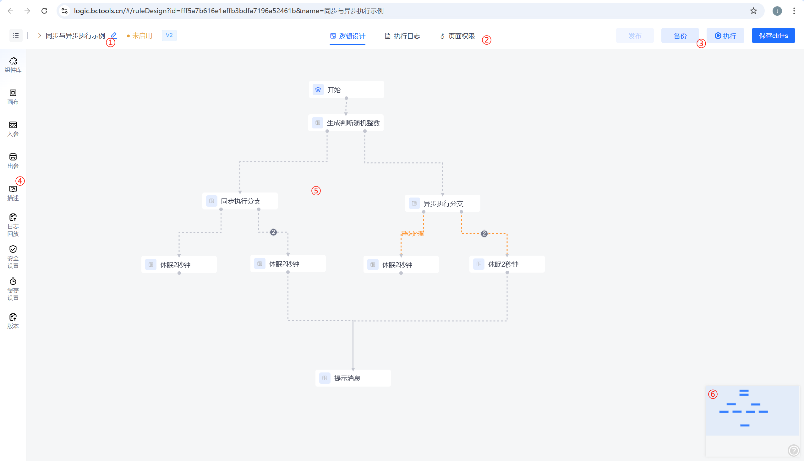Bookmark this page with the star icon

[x=753, y=11]
